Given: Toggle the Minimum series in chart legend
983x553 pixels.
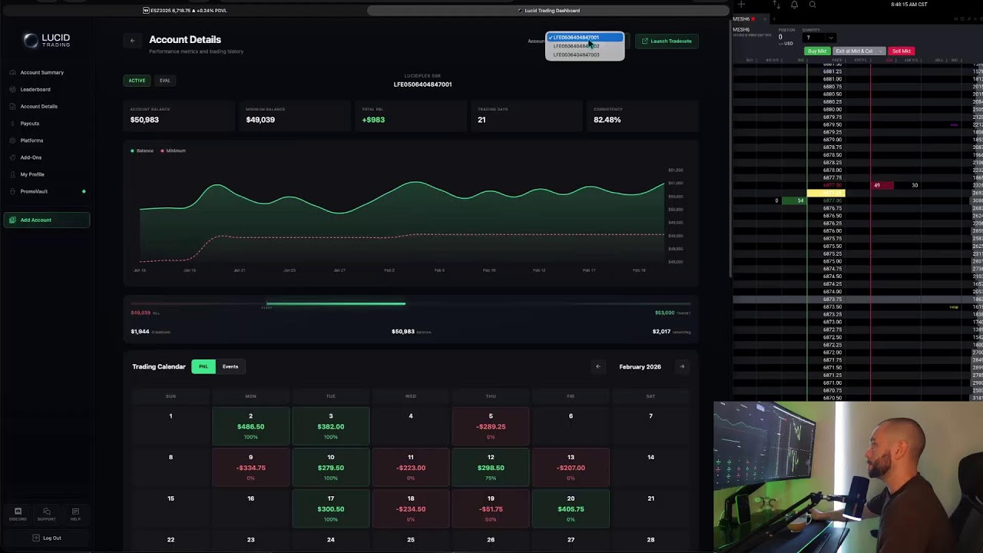Looking at the screenshot, I should point(174,151).
